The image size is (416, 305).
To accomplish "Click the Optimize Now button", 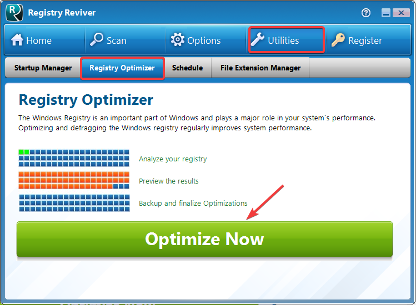I will tap(204, 239).
